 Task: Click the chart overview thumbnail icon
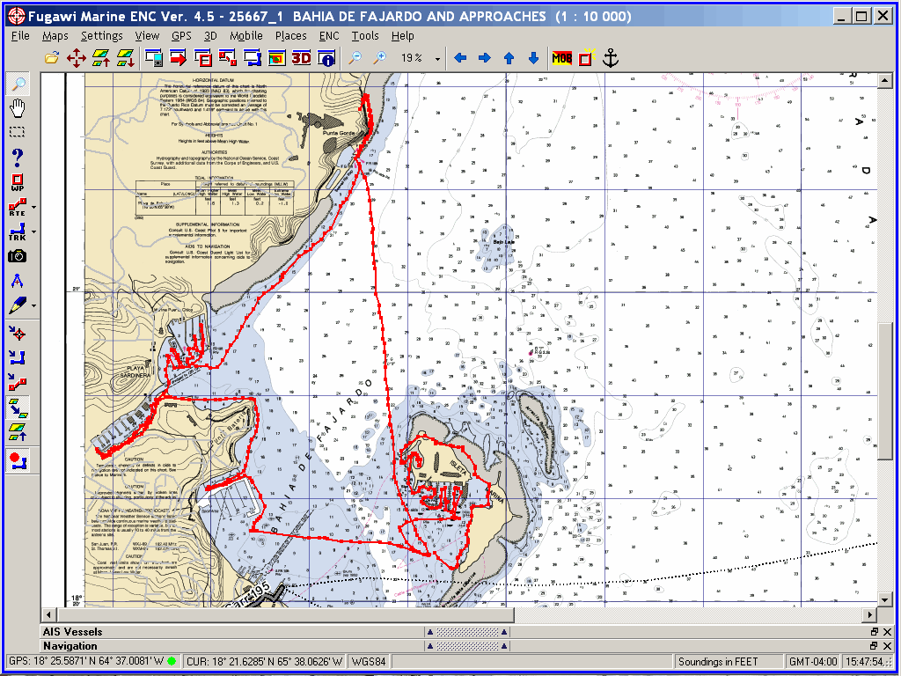coord(277,57)
